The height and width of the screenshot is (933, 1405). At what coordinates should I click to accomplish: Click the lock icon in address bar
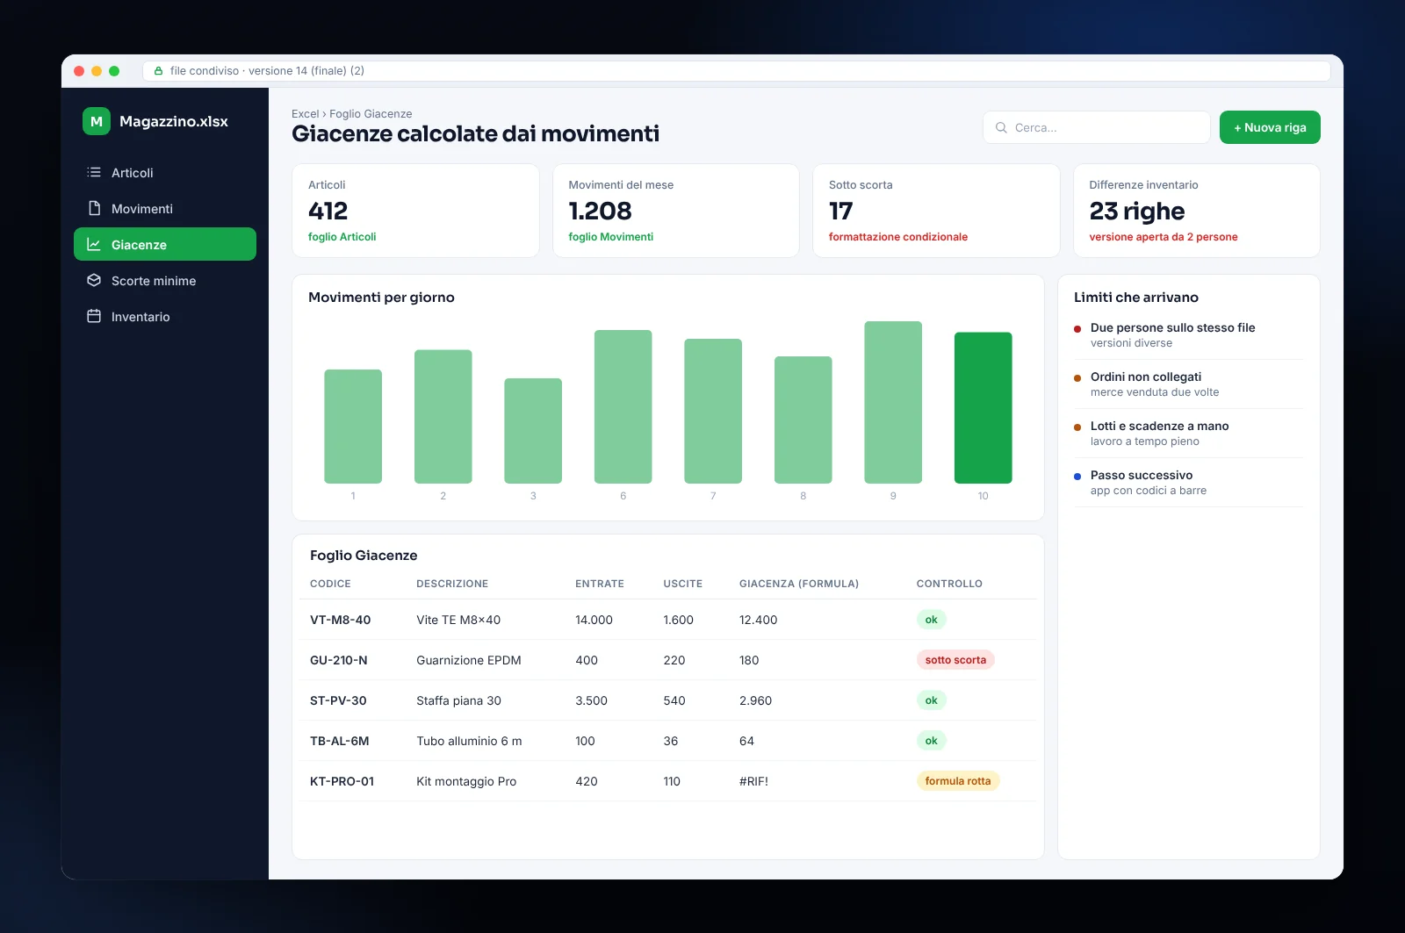point(159,71)
